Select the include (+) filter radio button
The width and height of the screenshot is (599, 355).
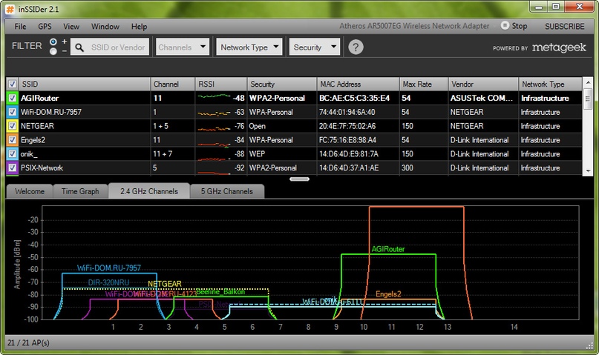(53, 42)
